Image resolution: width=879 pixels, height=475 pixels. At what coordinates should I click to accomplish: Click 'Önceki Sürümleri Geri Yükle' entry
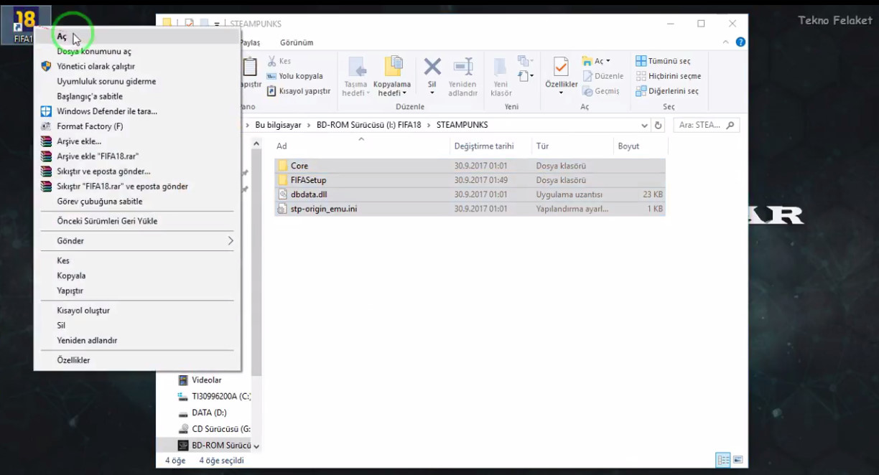pos(137,221)
